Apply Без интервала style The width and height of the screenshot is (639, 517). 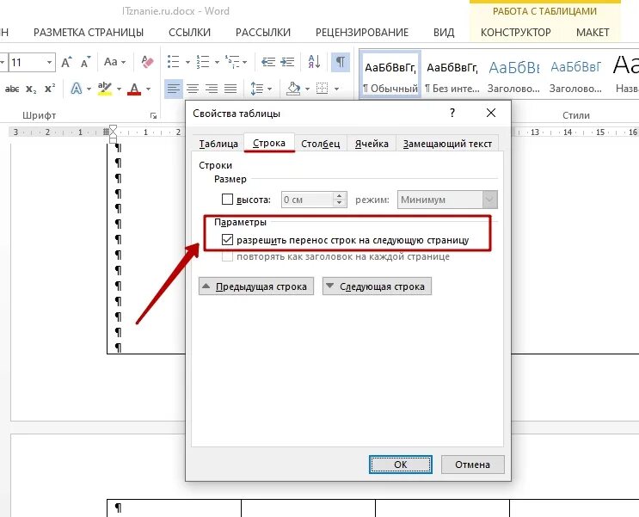click(452, 75)
